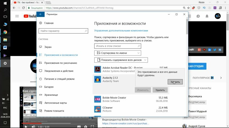Click the Settings window scrollbar
The width and height of the screenshot is (229, 128).
click(187, 27)
